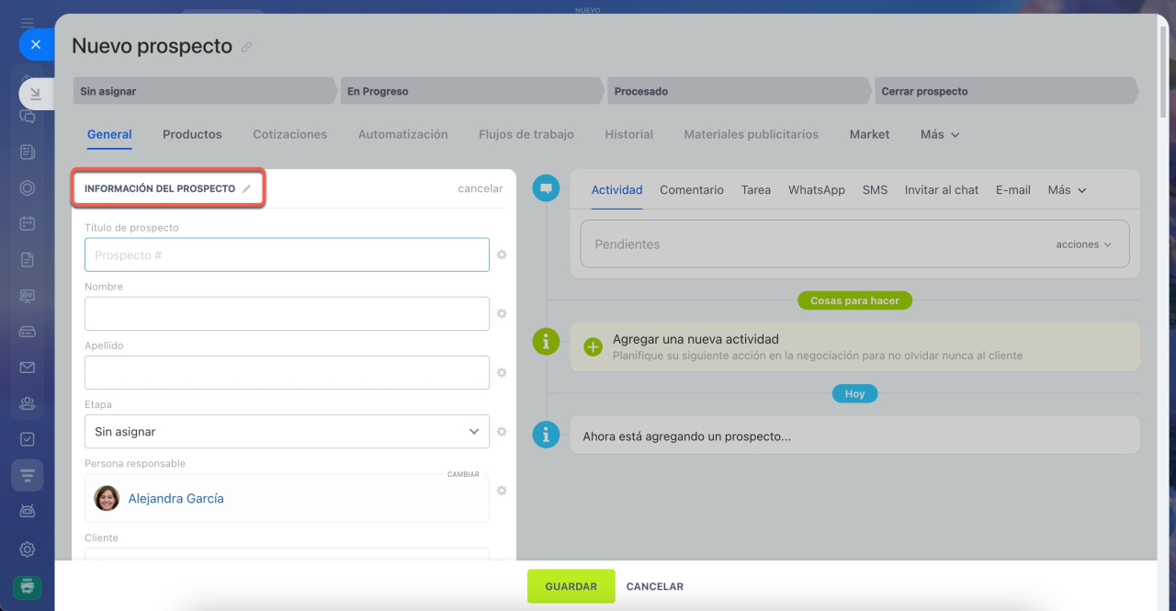
Task: Open the calendar icon in sidebar
Action: tap(28, 223)
